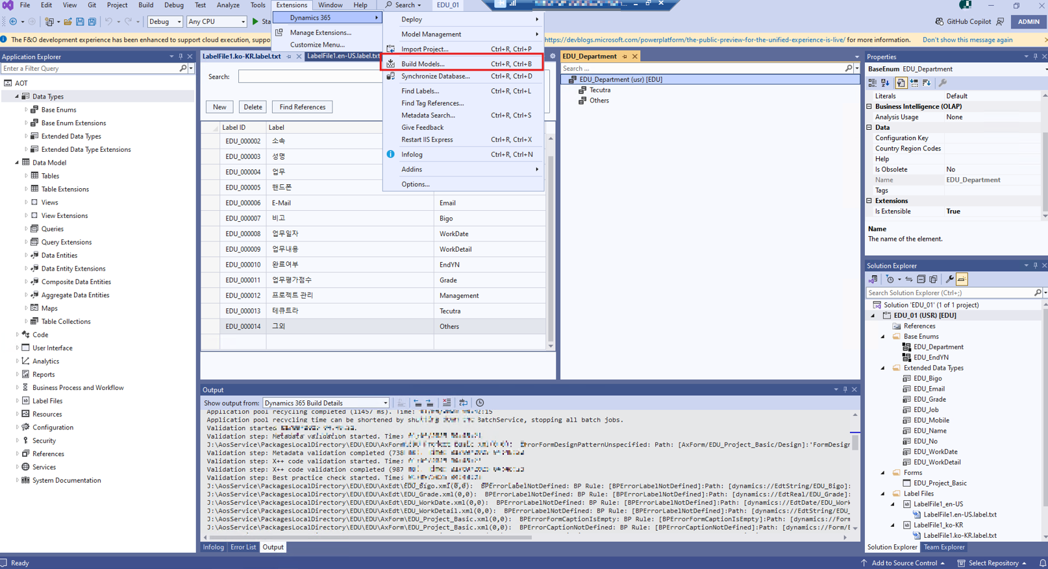Screen dimensions: 1048x569
Task: Go to next message in Output
Action: (430, 403)
